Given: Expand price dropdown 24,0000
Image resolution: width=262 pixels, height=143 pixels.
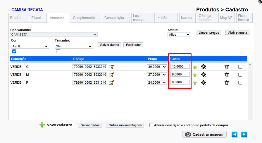Looking at the screenshot, I should tap(157, 82).
